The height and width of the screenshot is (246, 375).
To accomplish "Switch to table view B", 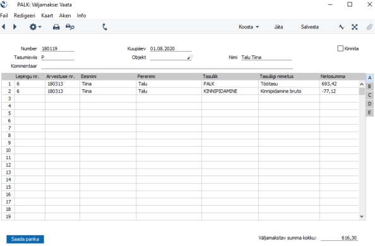I will click(x=369, y=87).
